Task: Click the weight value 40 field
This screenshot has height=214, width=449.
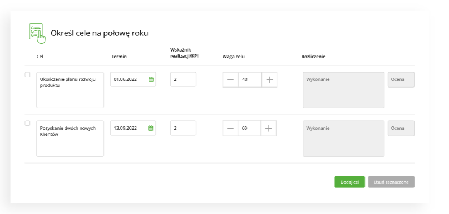Action: (250, 80)
